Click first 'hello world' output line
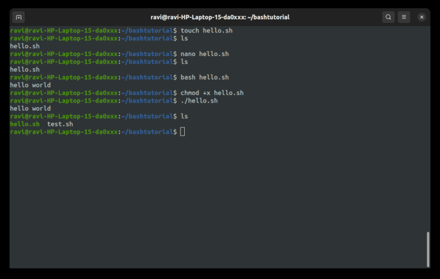The width and height of the screenshot is (440, 279). (x=30, y=85)
